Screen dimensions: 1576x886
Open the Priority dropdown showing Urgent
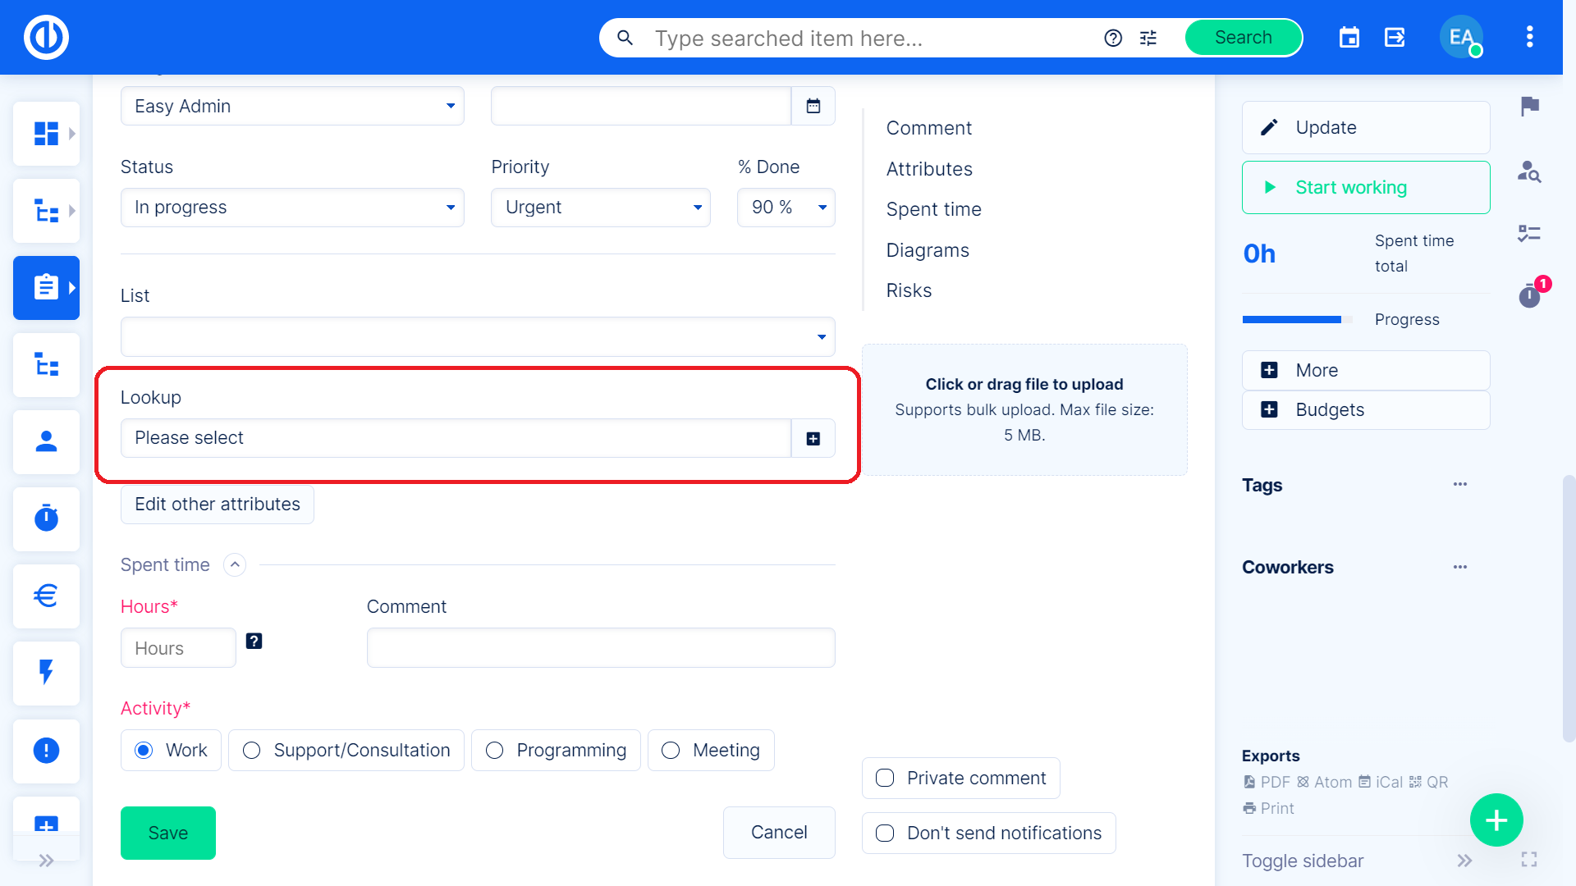601,208
